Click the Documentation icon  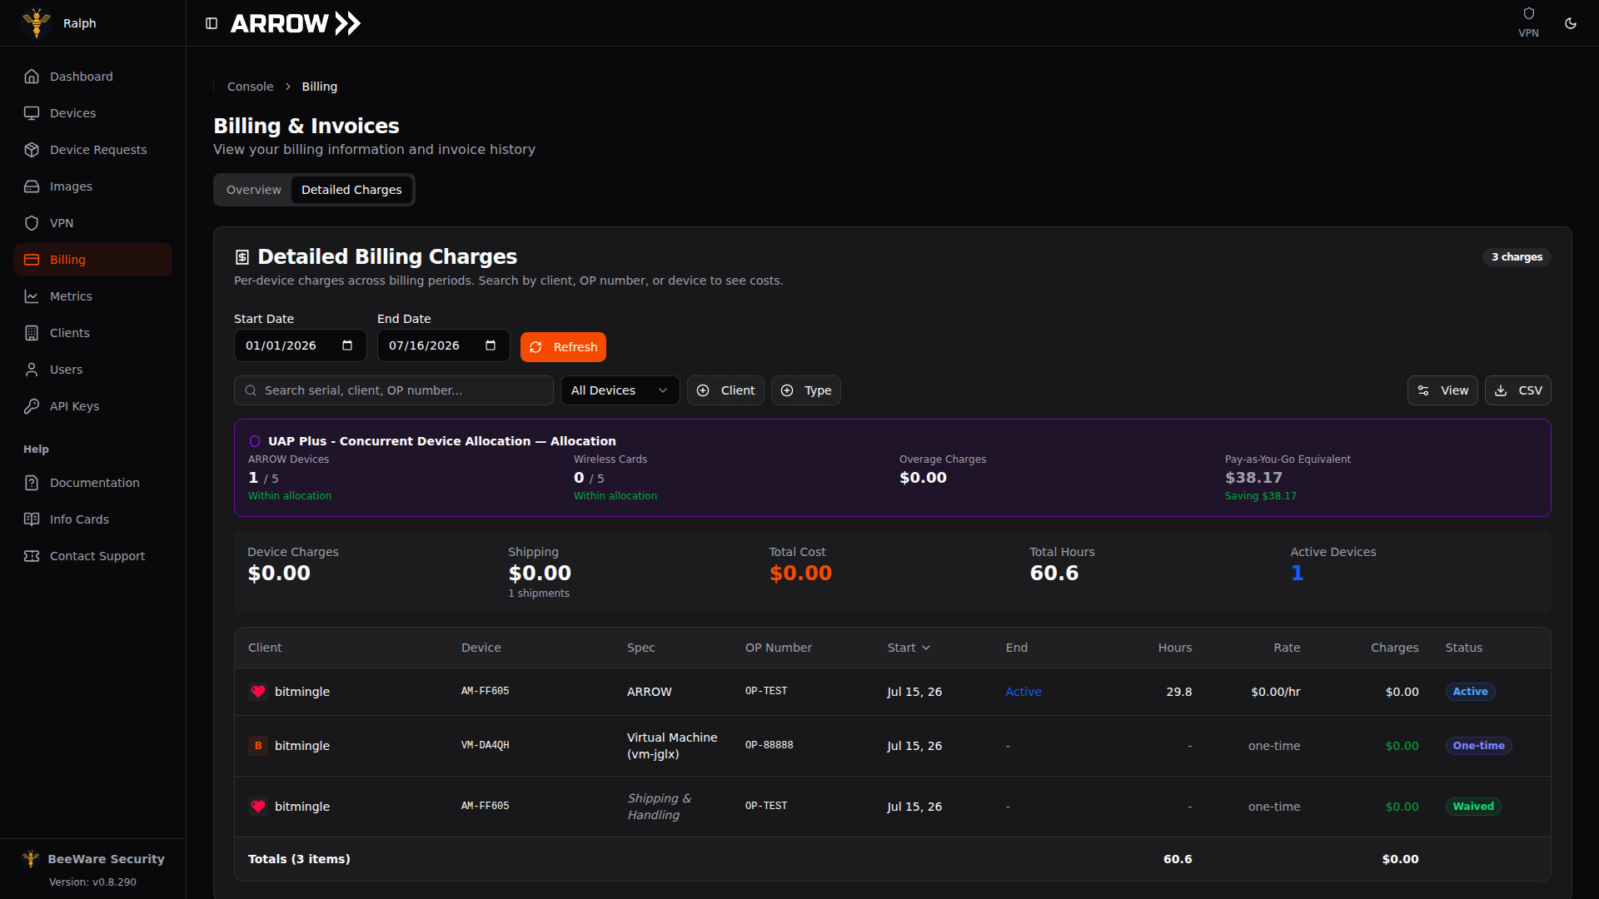[32, 483]
